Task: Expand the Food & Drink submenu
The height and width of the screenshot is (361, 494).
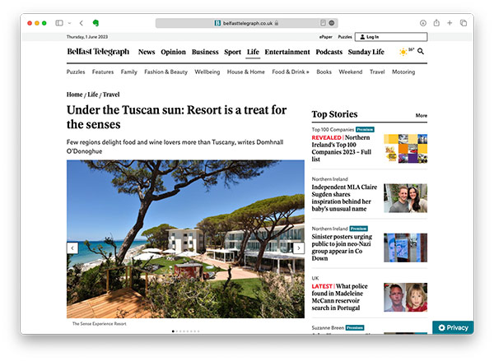Action: 291,72
